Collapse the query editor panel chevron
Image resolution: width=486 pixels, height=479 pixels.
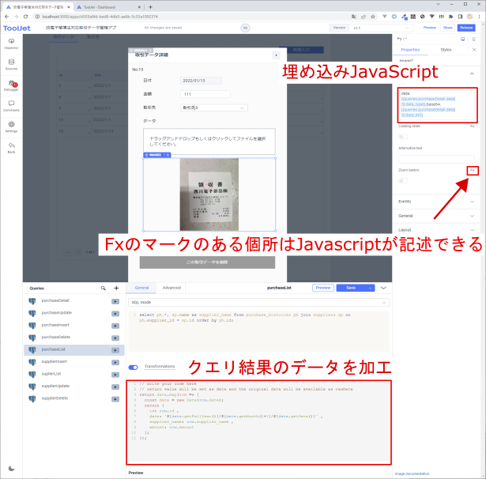[x=383, y=288]
